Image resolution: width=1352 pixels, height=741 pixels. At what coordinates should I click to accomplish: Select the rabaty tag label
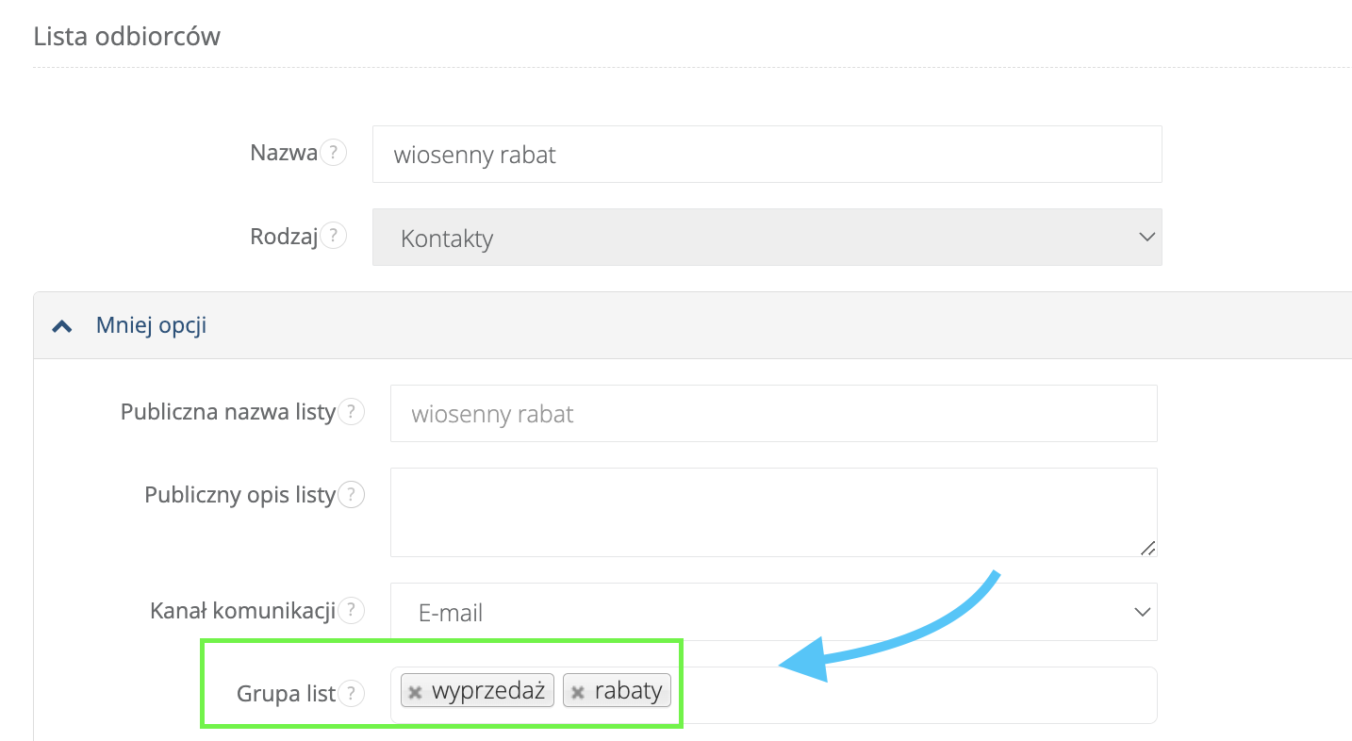click(x=628, y=691)
